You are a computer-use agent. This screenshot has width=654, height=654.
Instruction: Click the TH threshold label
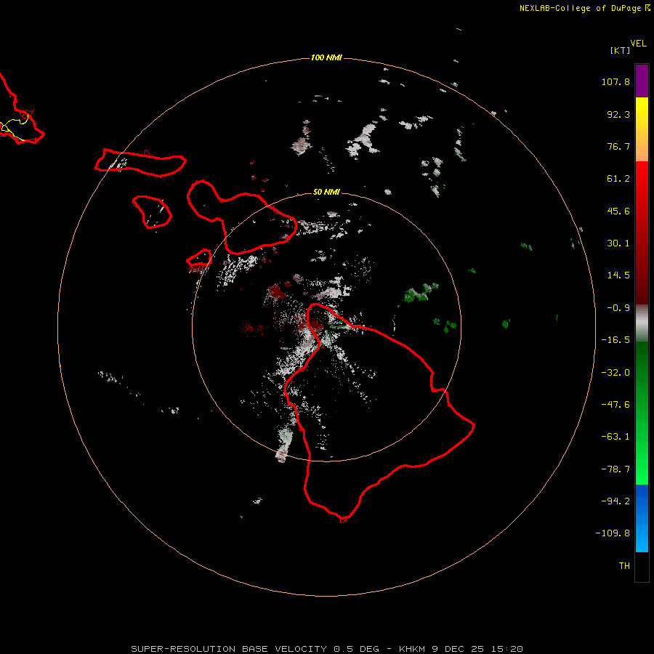coord(624,566)
